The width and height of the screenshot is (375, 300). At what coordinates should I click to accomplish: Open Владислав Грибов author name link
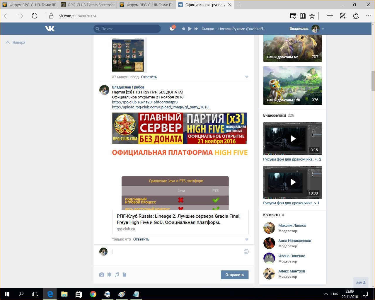point(128,87)
